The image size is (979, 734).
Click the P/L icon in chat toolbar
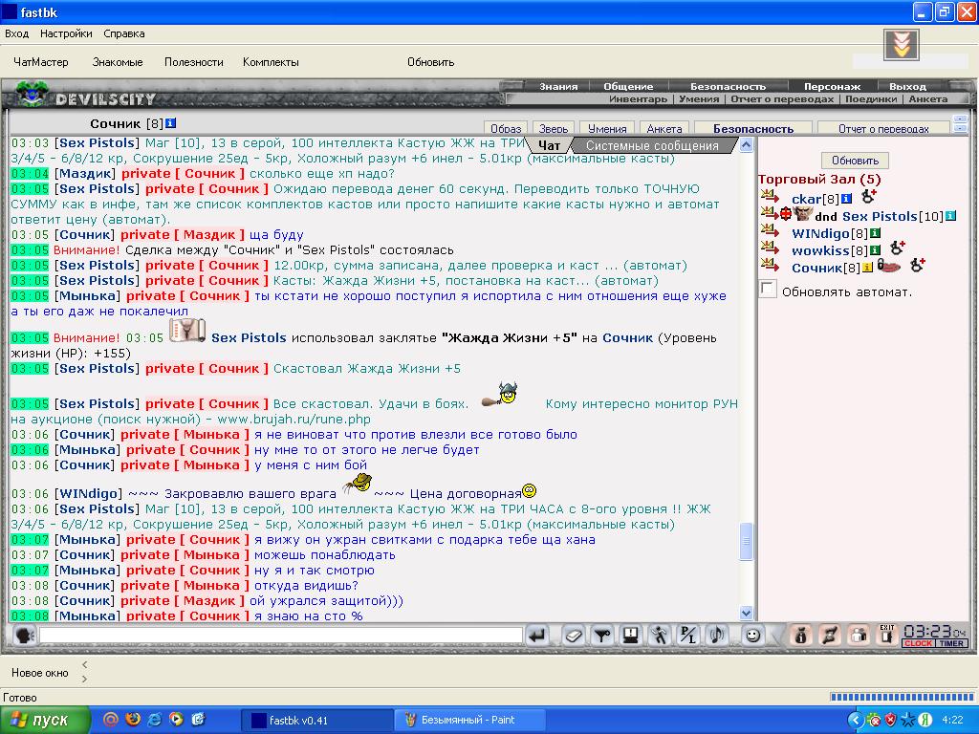(x=688, y=636)
